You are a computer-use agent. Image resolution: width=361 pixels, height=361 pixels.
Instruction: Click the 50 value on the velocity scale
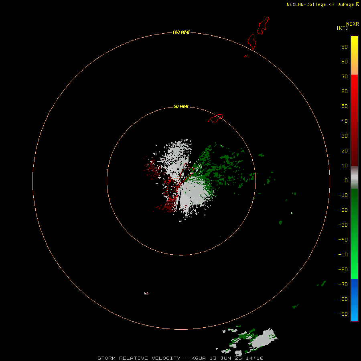click(345, 106)
